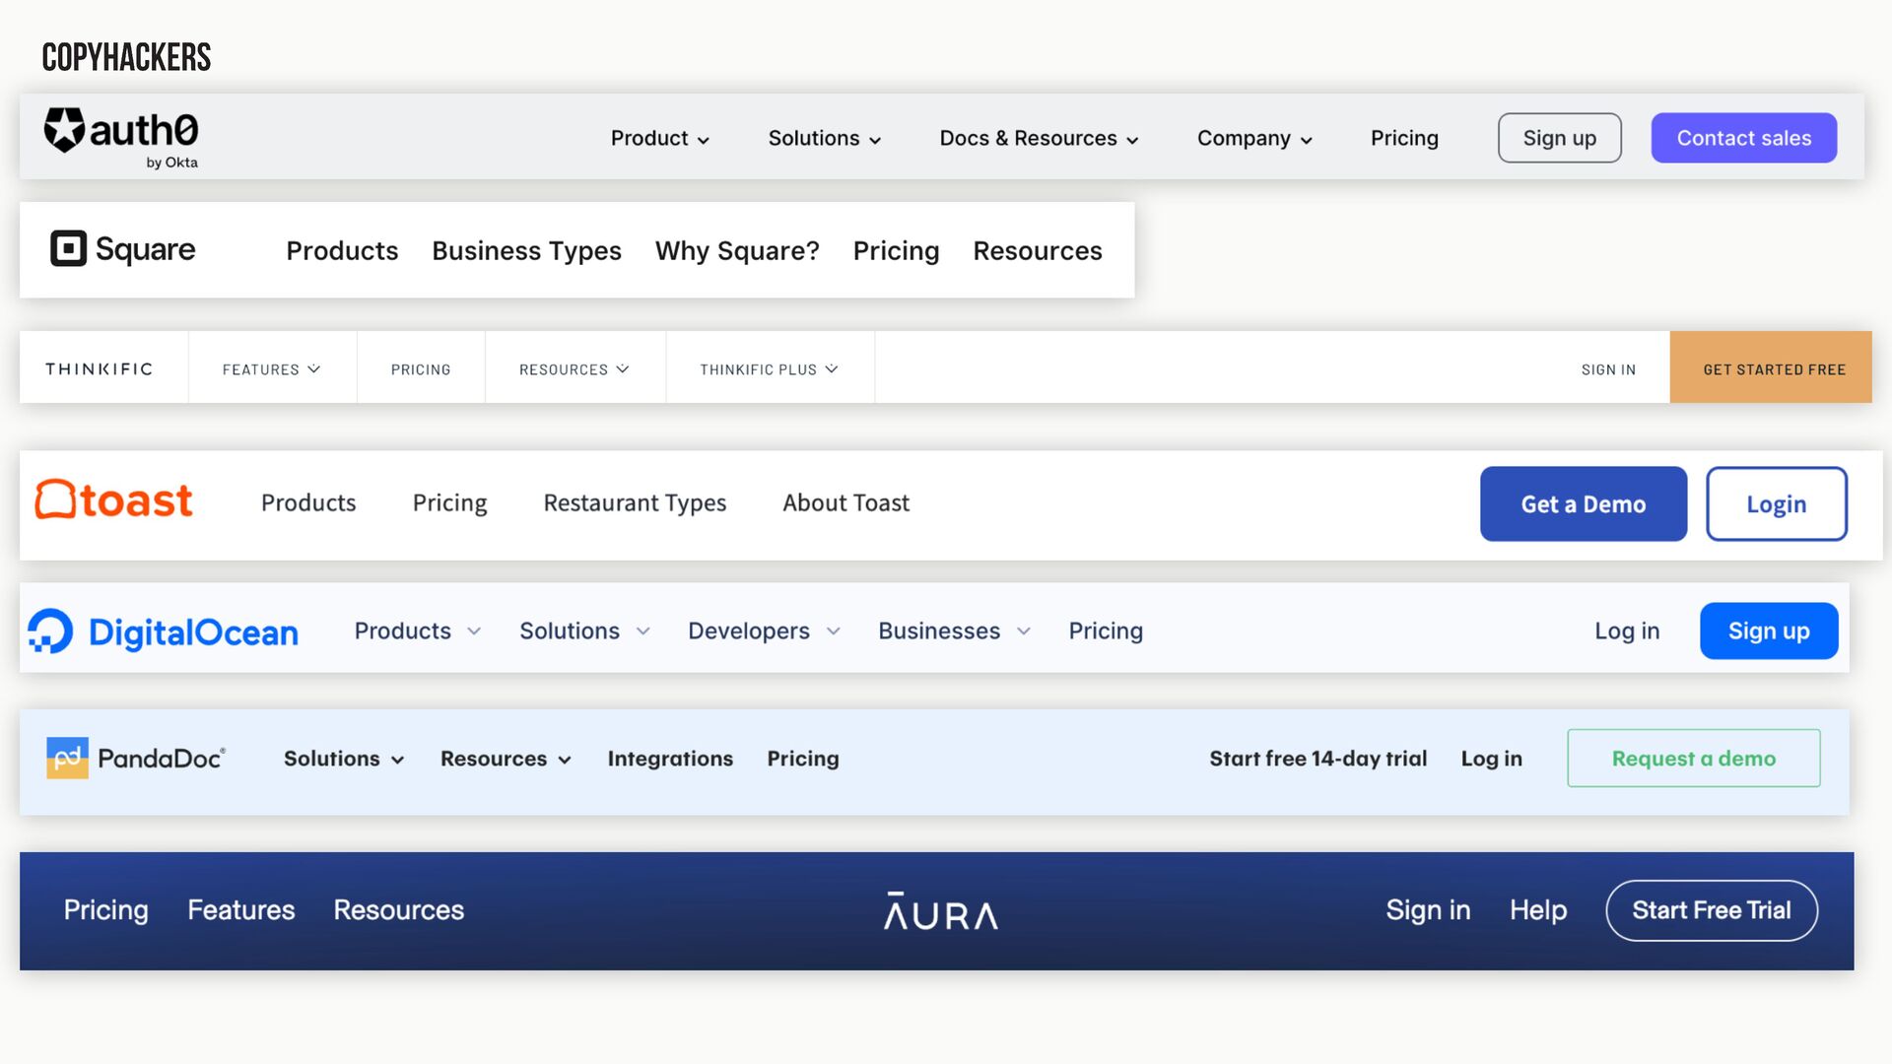Click the DigitalOcean logo
Screen dimensions: 1892x1064
click(x=163, y=632)
